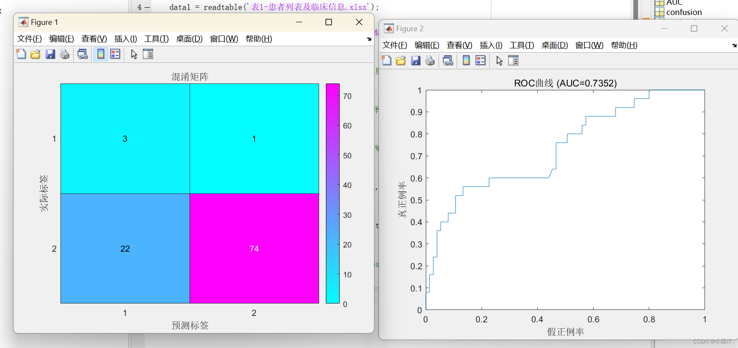Click Save icon in Figure 1 toolbar
Viewport: 738px width, 348px height.
pyautogui.click(x=50, y=54)
